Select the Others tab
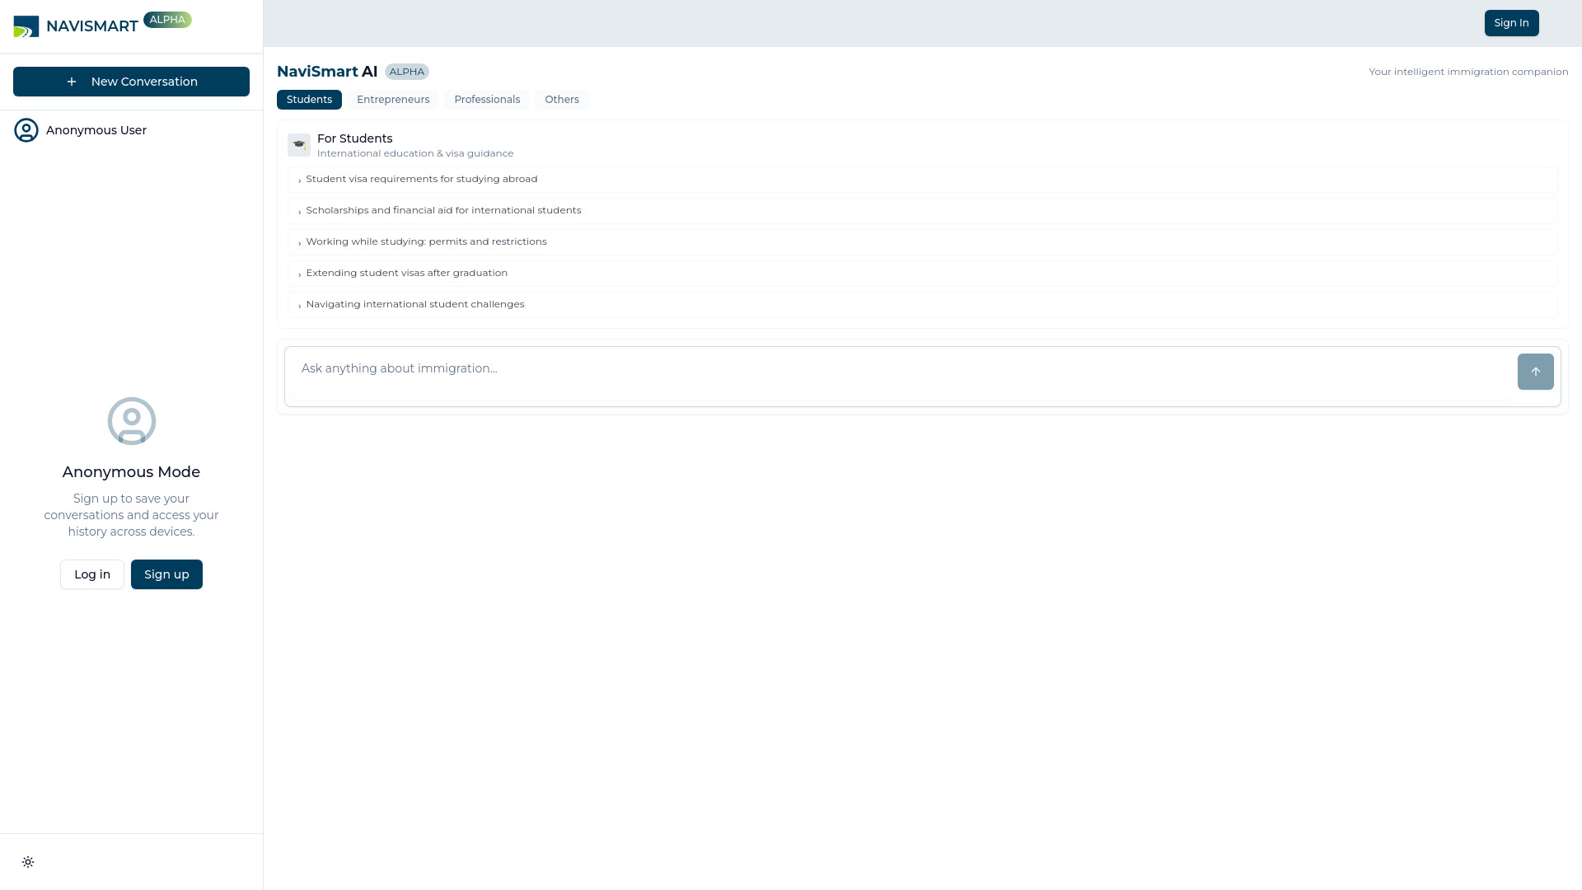This screenshot has width=1582, height=890. (562, 100)
